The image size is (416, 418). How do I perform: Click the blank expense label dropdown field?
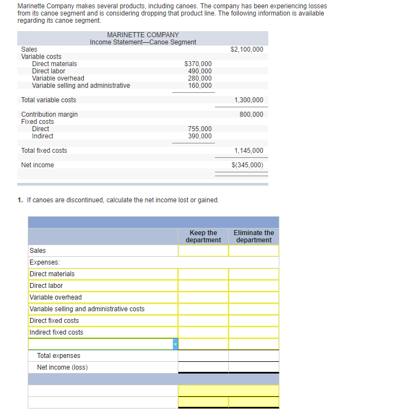[x=103, y=344]
